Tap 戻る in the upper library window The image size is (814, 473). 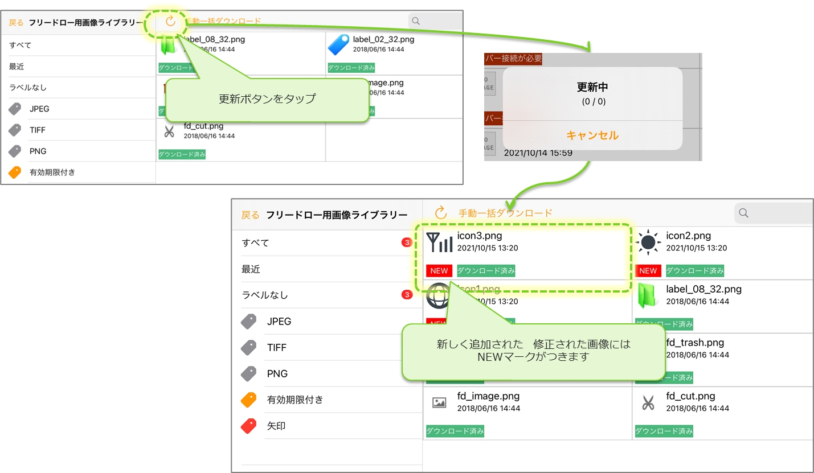tap(17, 23)
